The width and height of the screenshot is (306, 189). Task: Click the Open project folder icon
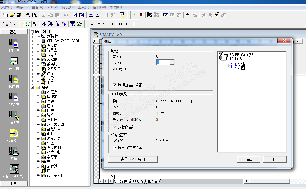[x=12, y=15]
